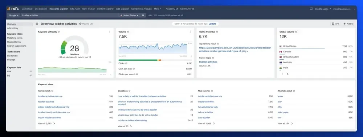Click help icon next to Keyword Difficulty
Viewport: 363px width, 137px height.
click(58, 32)
